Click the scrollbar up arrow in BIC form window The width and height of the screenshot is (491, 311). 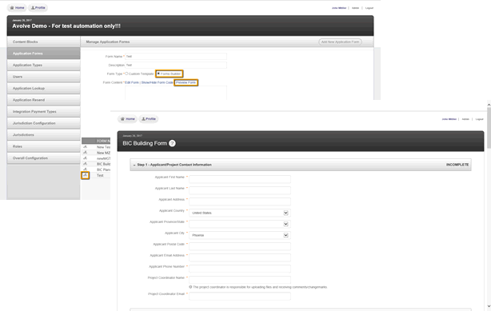pos(489,105)
